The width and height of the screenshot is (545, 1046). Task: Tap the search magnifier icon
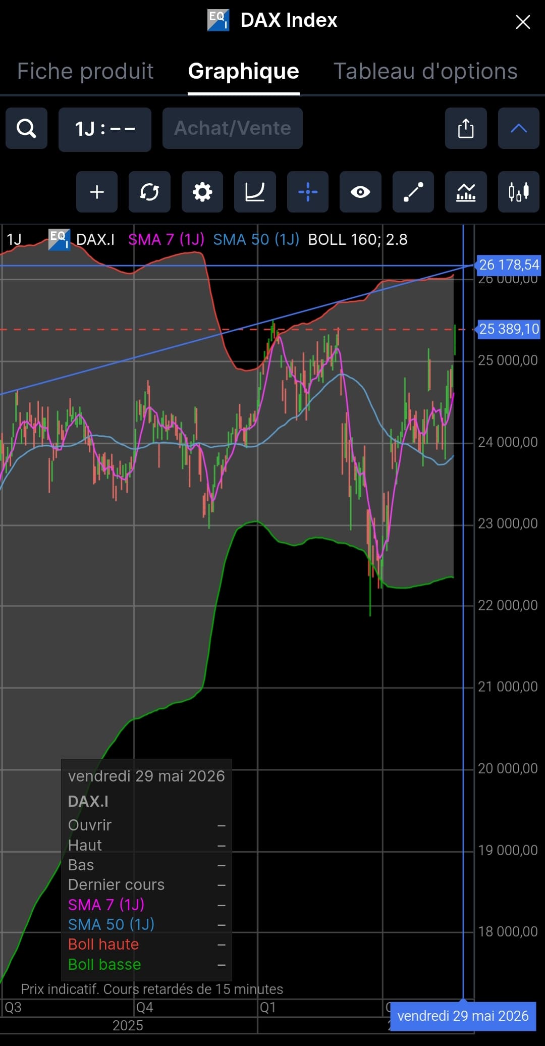(x=26, y=128)
